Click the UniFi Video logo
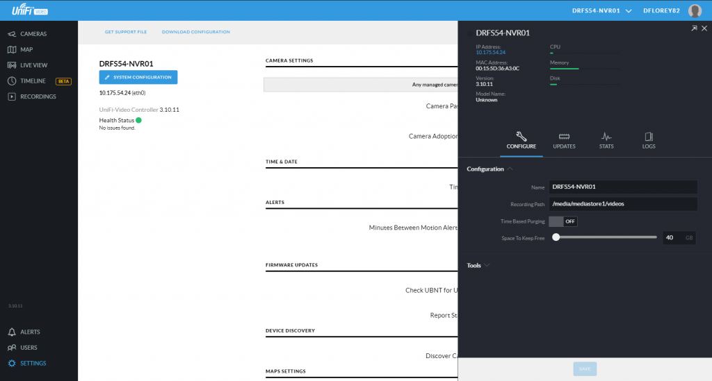 pyautogui.click(x=30, y=10)
